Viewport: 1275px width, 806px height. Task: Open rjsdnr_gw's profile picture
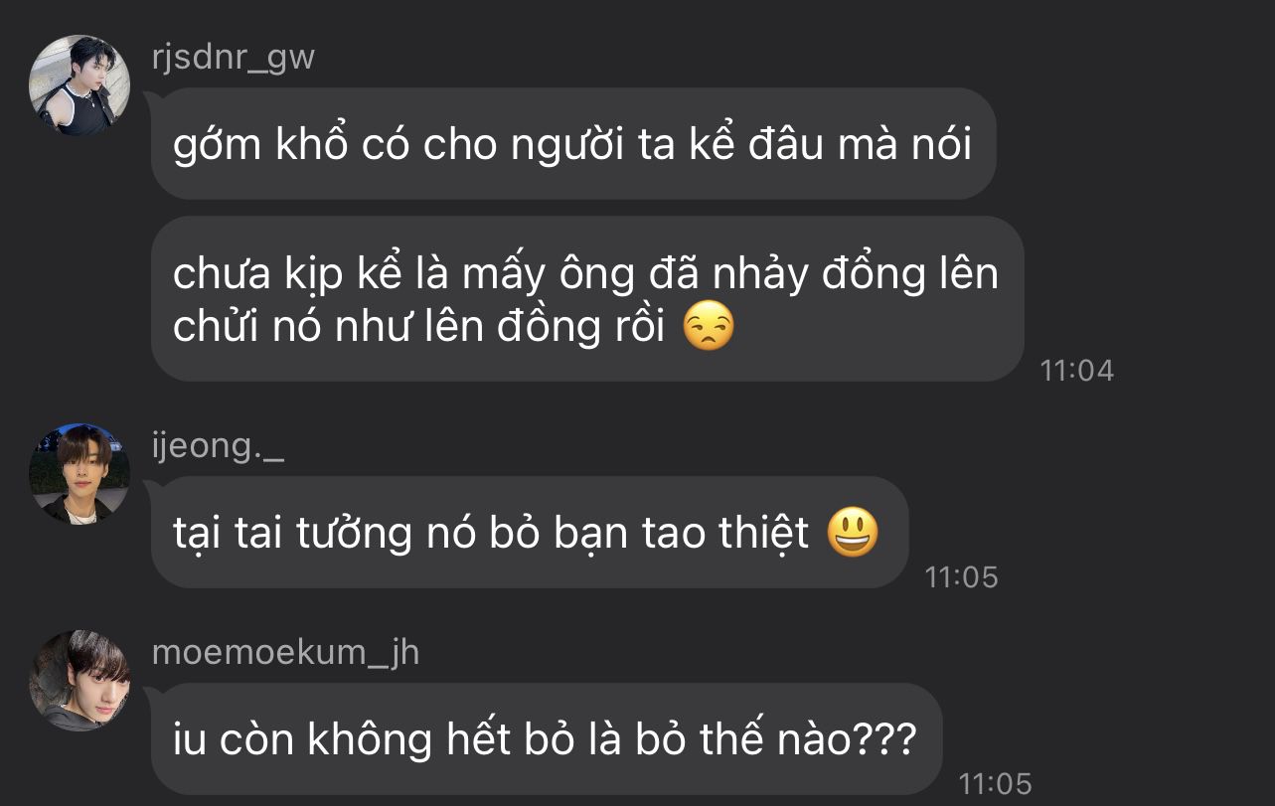(x=80, y=85)
